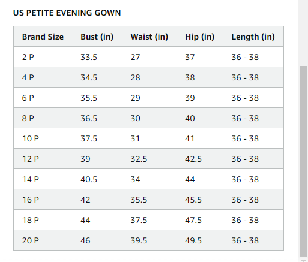Click the Hip (in) column header

point(199,37)
